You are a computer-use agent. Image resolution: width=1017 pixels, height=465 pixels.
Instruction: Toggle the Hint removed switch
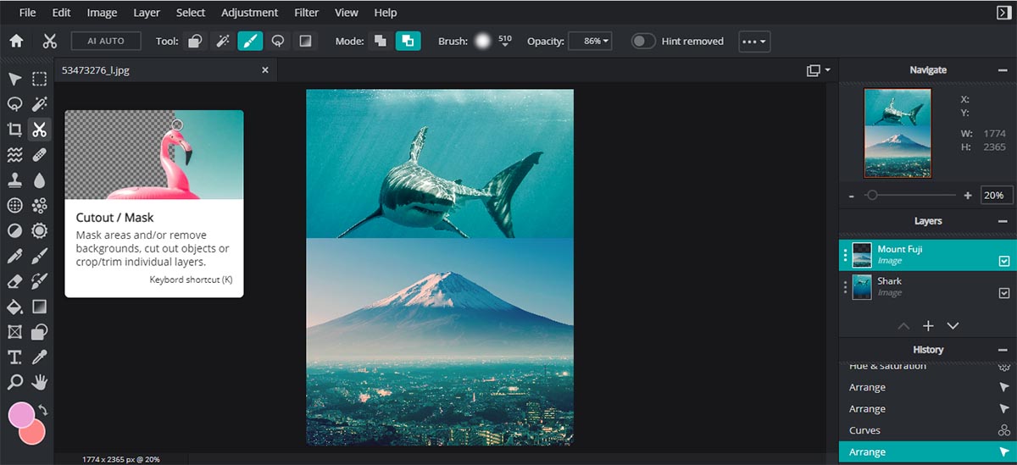tap(643, 41)
